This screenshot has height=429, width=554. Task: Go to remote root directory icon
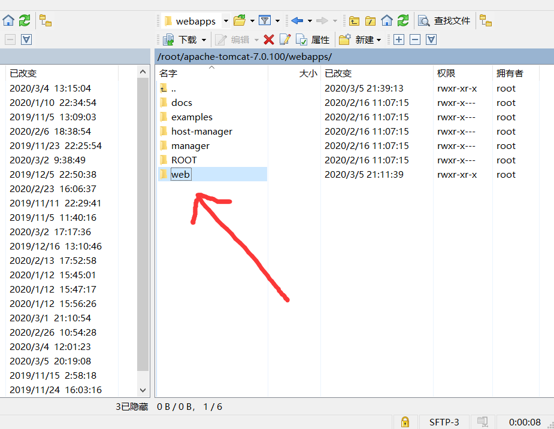point(370,21)
